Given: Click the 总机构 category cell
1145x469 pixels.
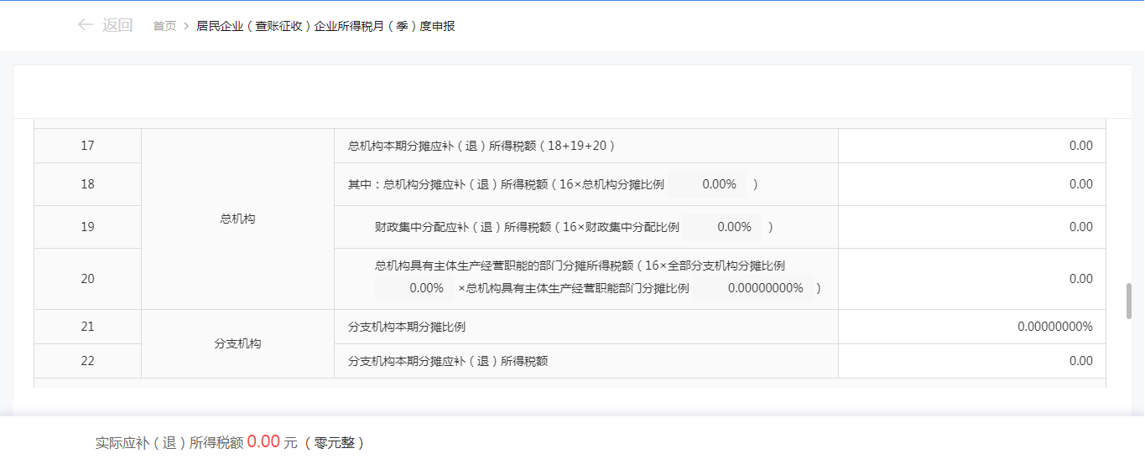Looking at the screenshot, I should (237, 219).
